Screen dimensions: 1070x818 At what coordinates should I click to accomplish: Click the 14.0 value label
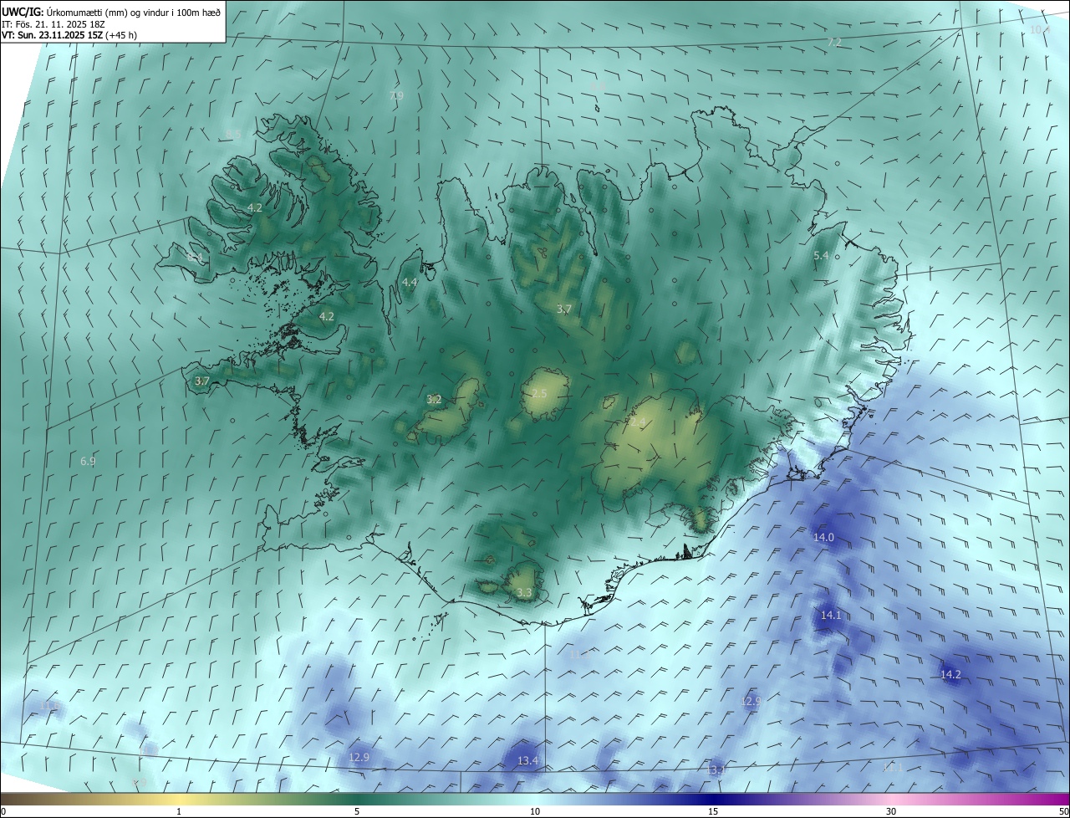(823, 537)
